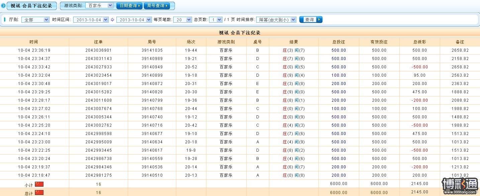The height and width of the screenshot is (196, 480).
Task: Click the 游戏类别 column header
Action: point(226,42)
